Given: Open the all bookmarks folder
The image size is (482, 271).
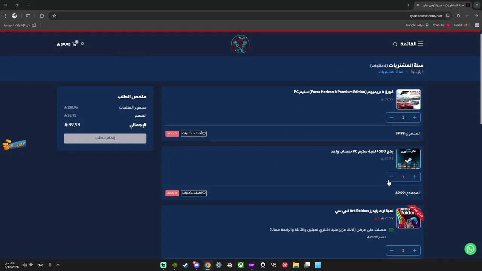Looking at the screenshot, I should coord(20,25).
